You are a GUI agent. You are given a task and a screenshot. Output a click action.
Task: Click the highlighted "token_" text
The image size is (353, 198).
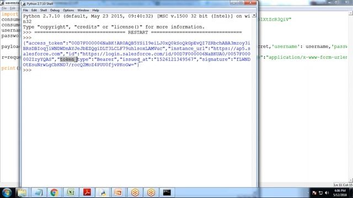(68, 59)
